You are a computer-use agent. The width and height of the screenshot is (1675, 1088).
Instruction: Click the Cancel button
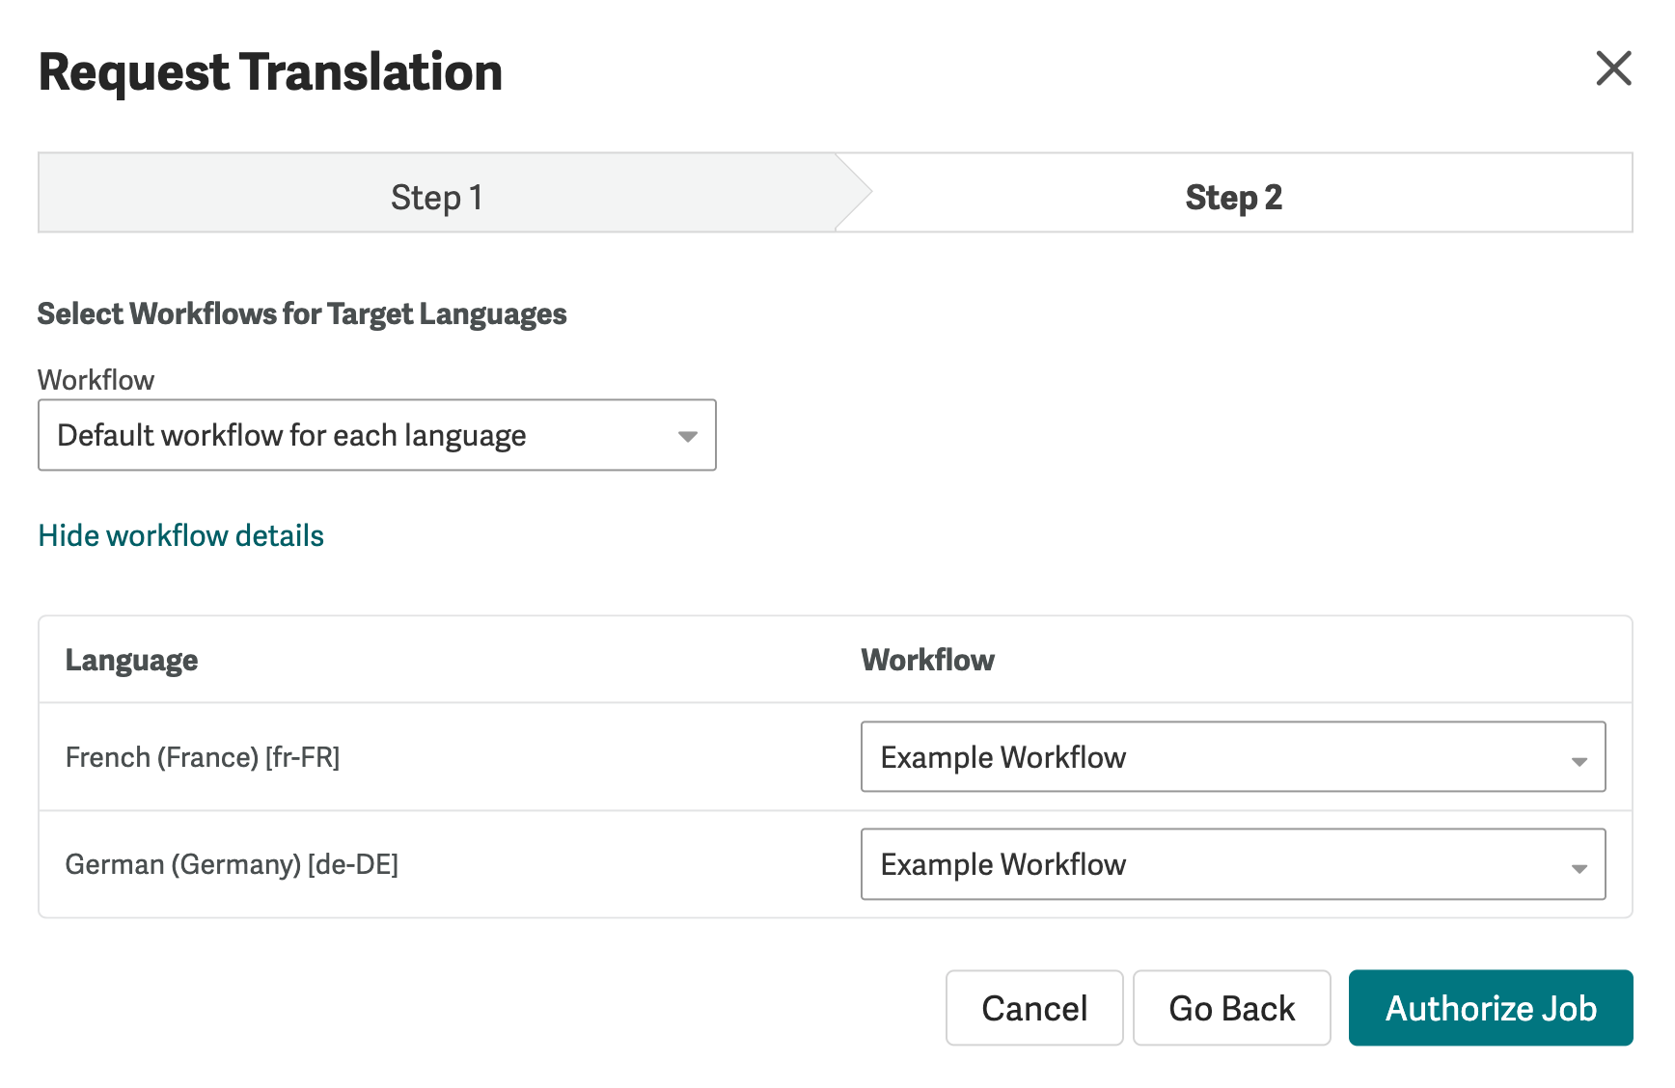[1034, 1008]
